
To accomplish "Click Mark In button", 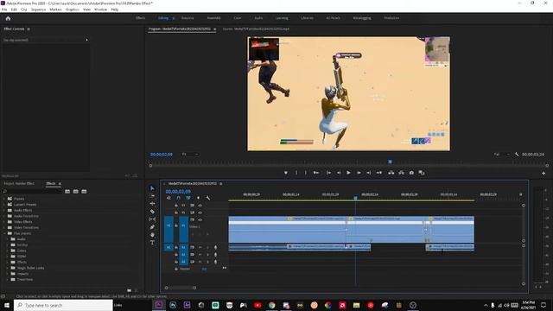I will tap(296, 173).
